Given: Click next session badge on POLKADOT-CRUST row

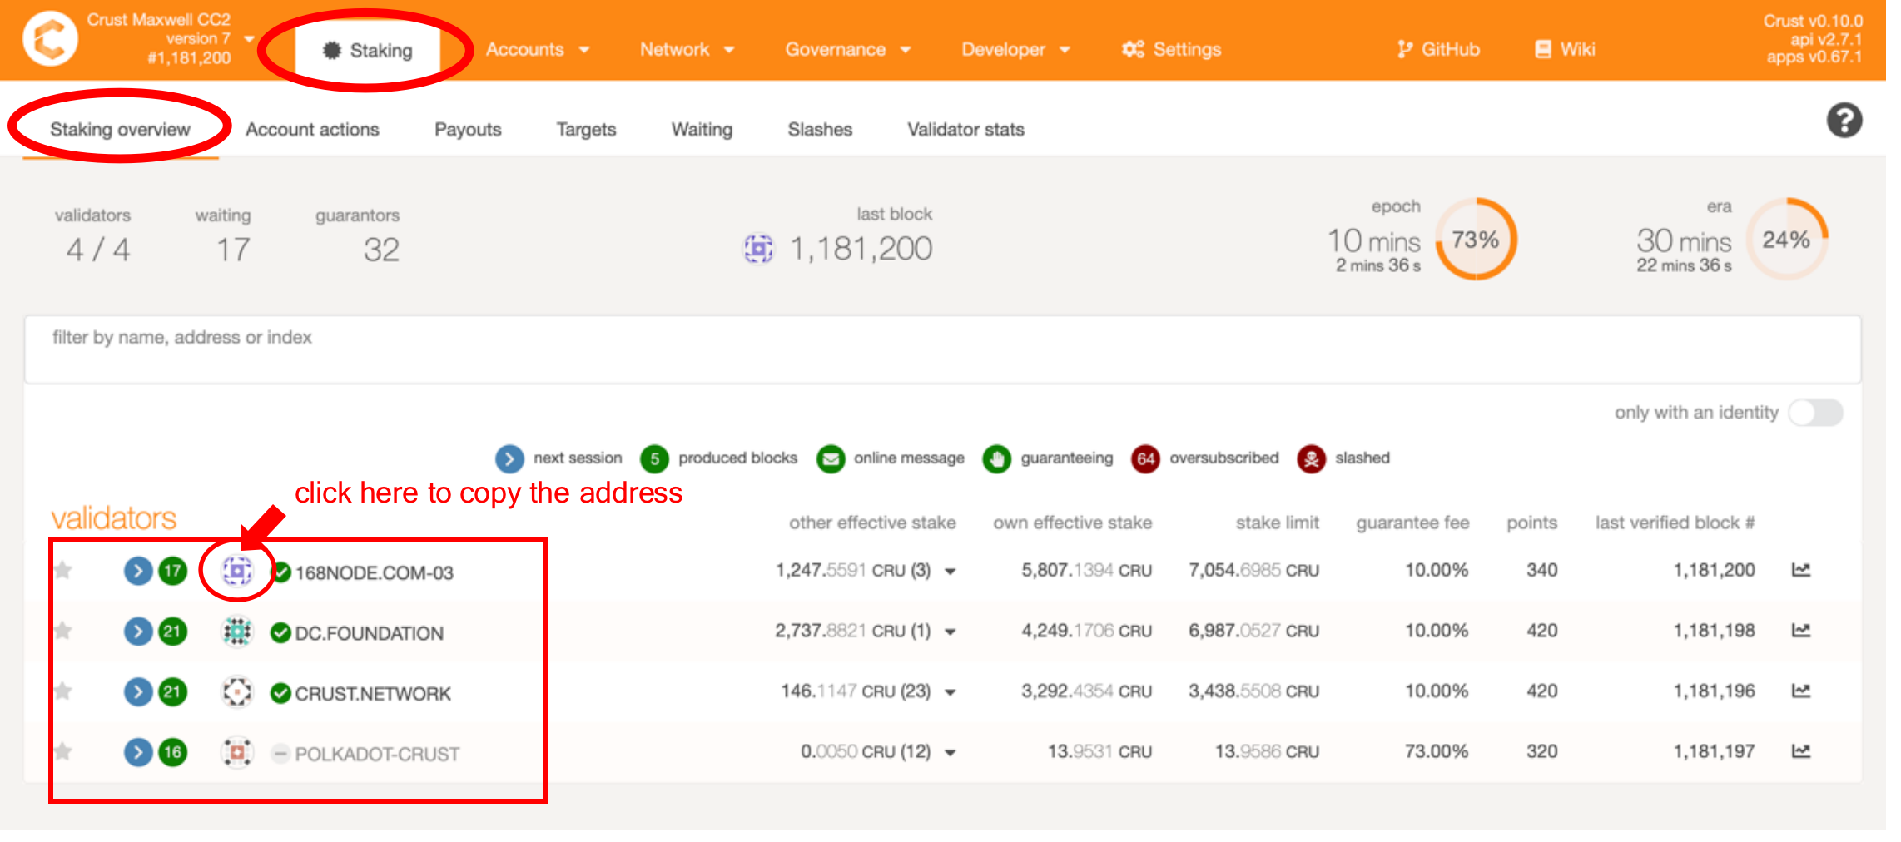Looking at the screenshot, I should (138, 752).
